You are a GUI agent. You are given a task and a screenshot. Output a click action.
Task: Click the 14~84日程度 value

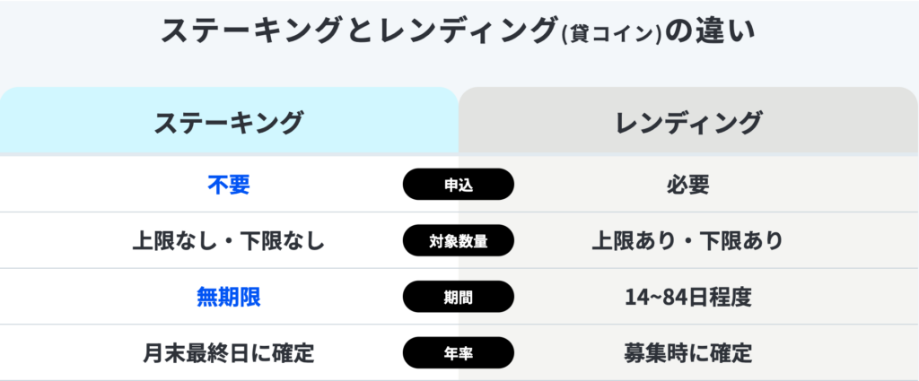tap(688, 297)
